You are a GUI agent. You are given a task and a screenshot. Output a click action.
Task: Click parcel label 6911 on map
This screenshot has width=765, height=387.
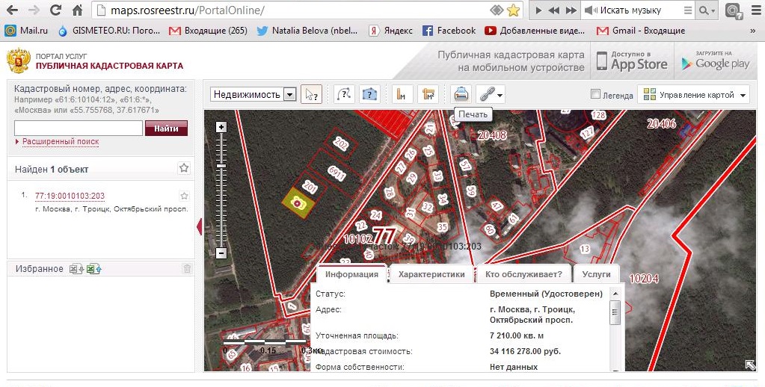coord(337,173)
